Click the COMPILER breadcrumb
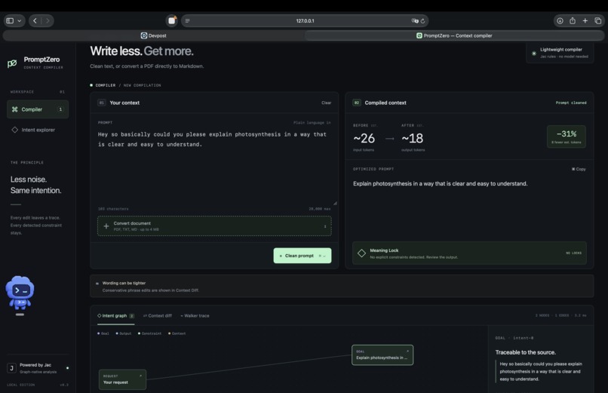 105,85
